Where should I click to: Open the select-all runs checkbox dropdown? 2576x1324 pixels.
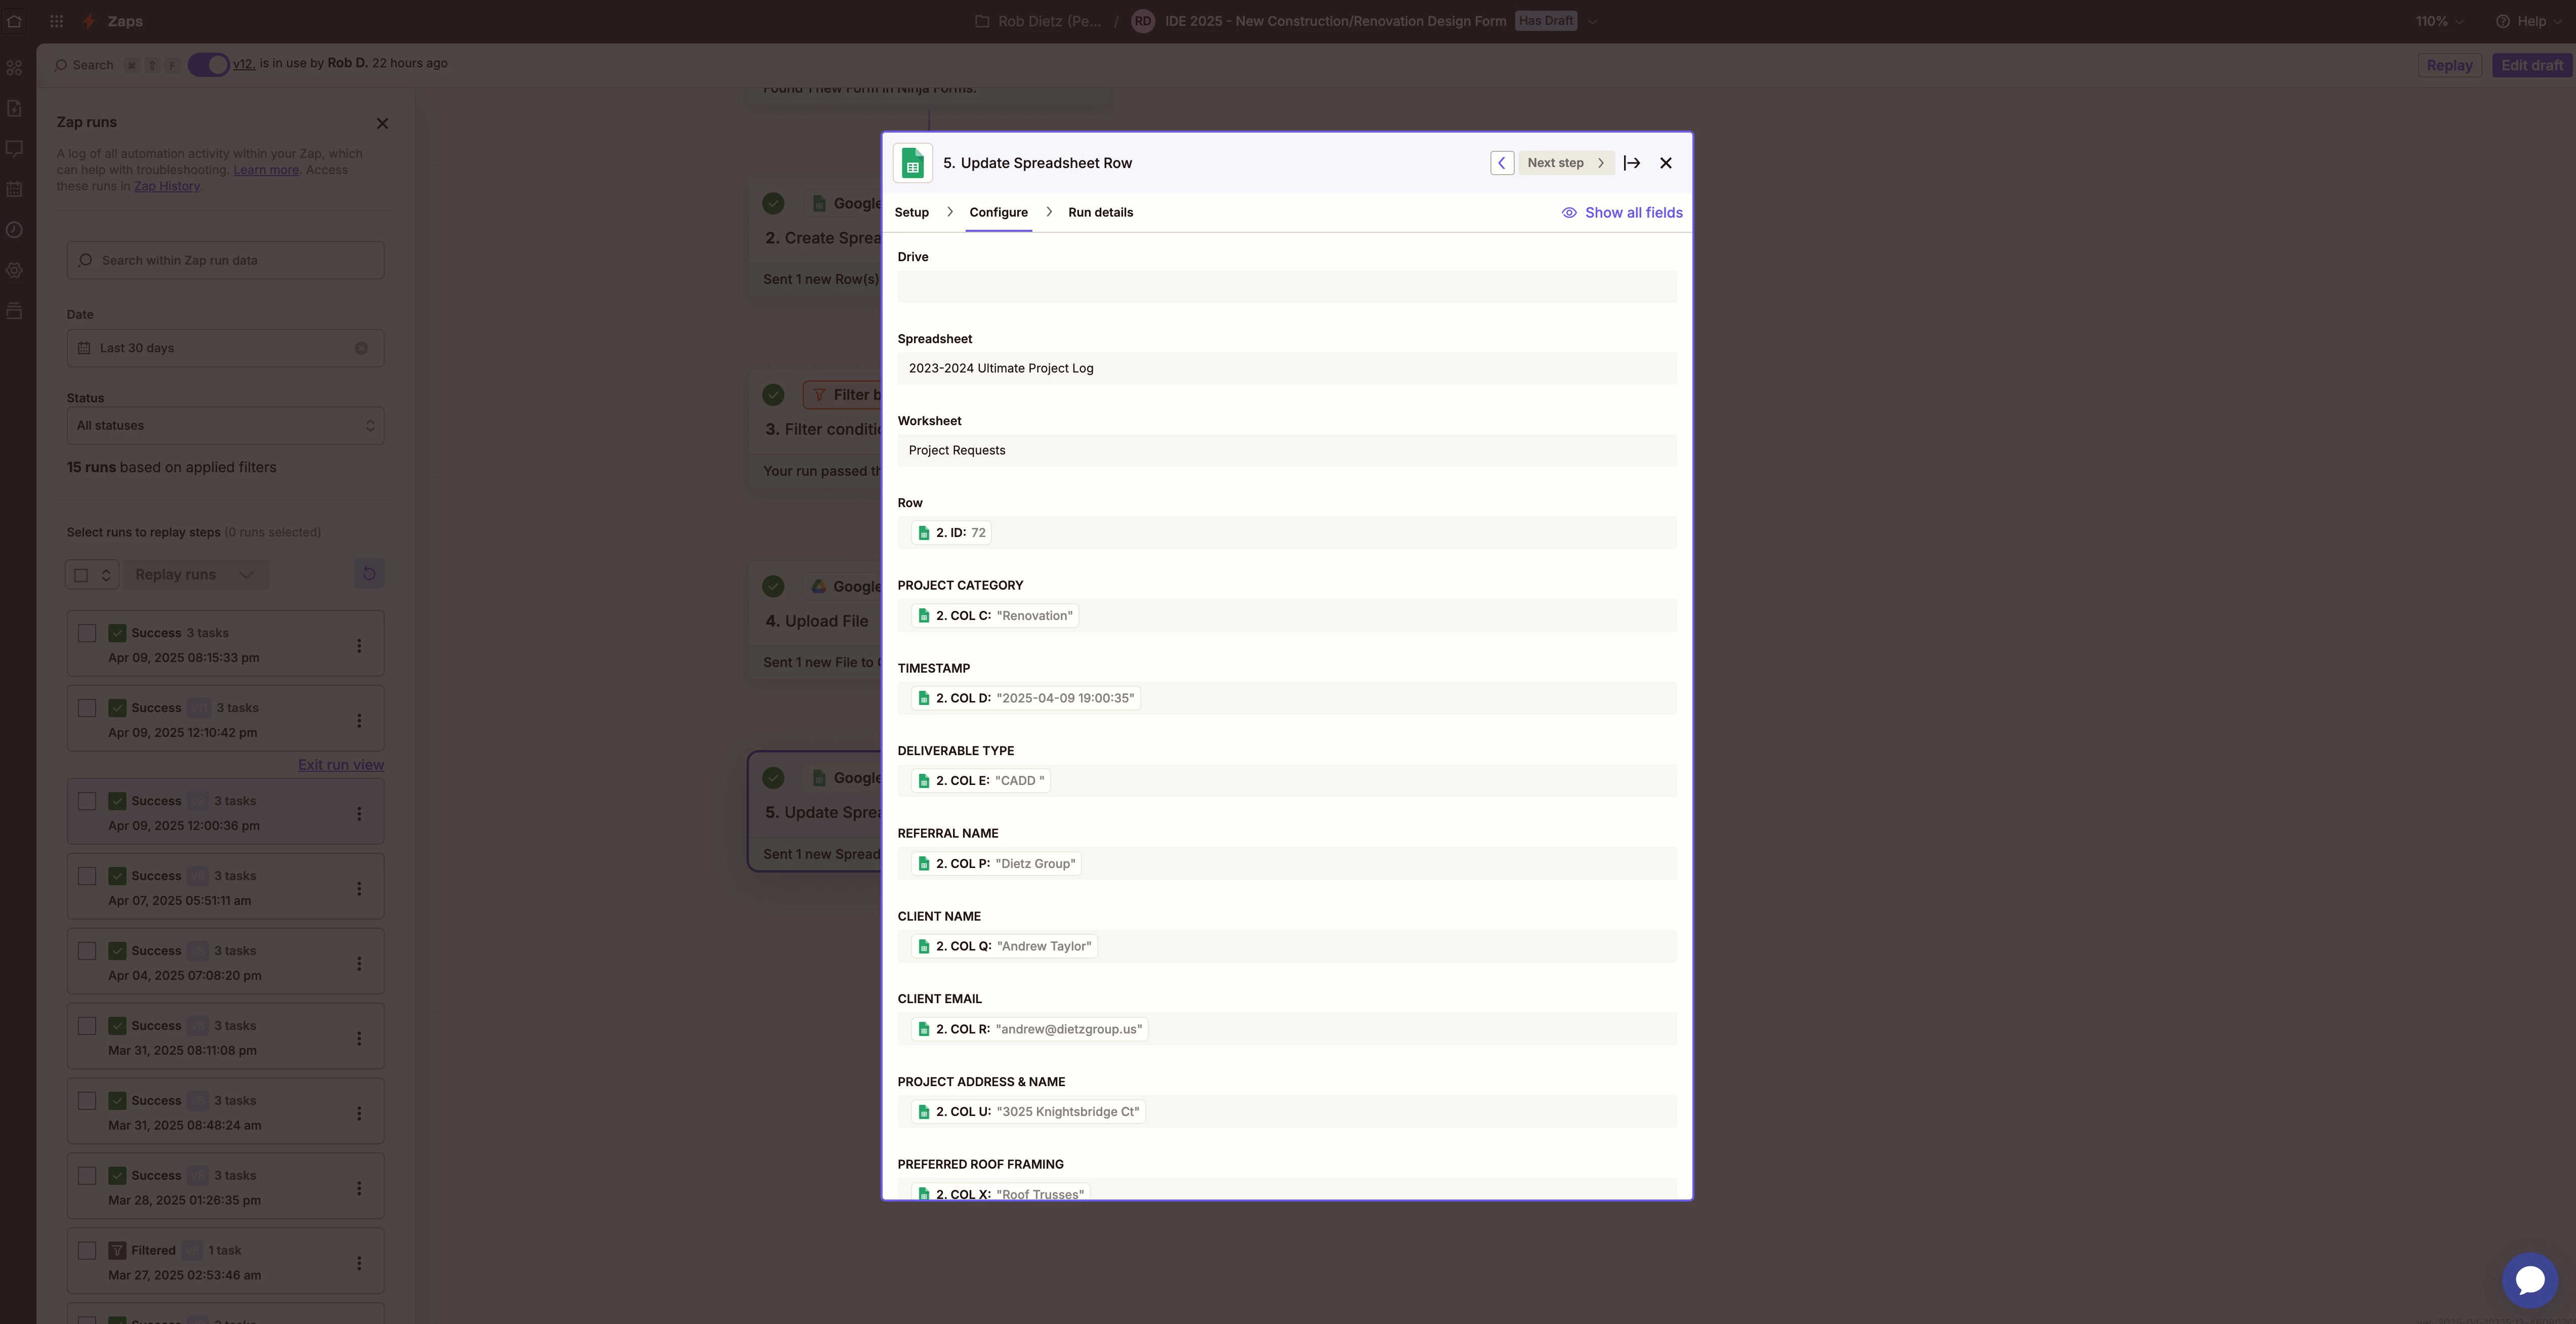[x=92, y=575]
